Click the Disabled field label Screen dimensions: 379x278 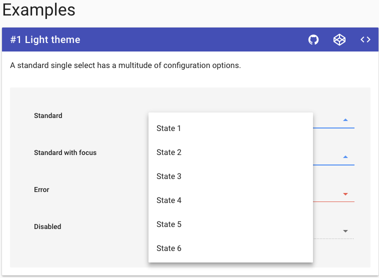click(47, 226)
